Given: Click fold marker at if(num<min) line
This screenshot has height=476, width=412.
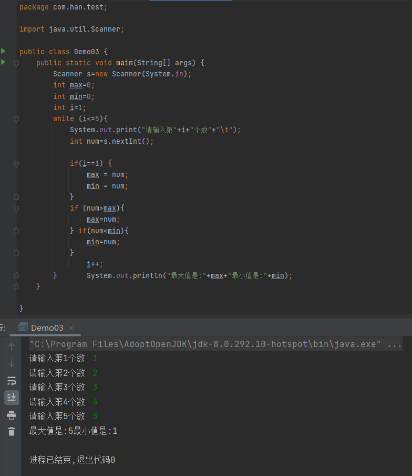Looking at the screenshot, I should pyautogui.click(x=16, y=231).
